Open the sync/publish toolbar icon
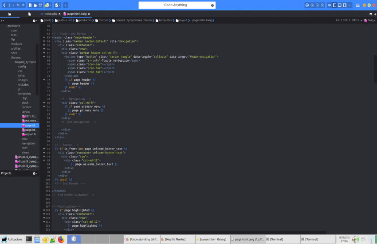The image size is (377, 244). coord(47,5)
